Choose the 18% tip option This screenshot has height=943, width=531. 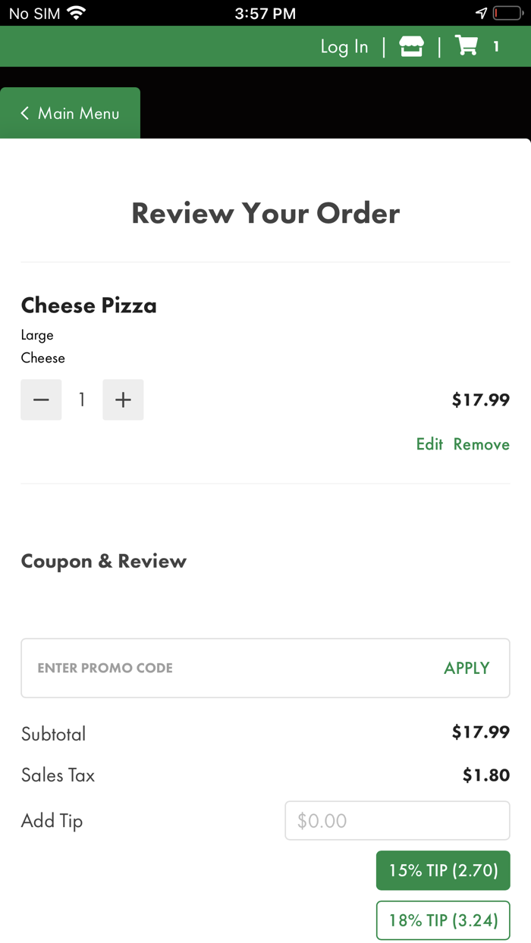(443, 920)
